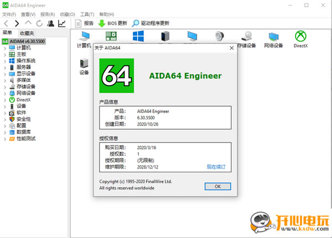Screen dimensions: 332x238
Task: Go back with the left arrow toolbar icon
Action: coord(6,23)
